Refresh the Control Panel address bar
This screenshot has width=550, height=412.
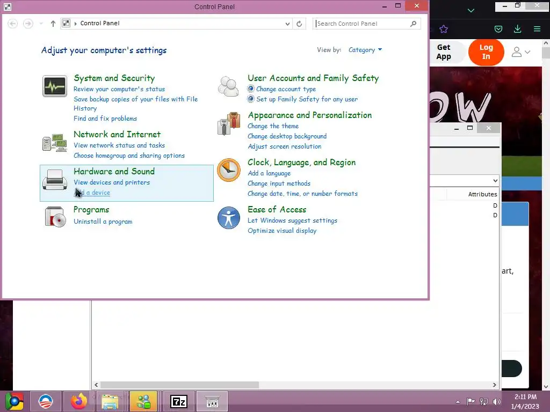pyautogui.click(x=299, y=24)
